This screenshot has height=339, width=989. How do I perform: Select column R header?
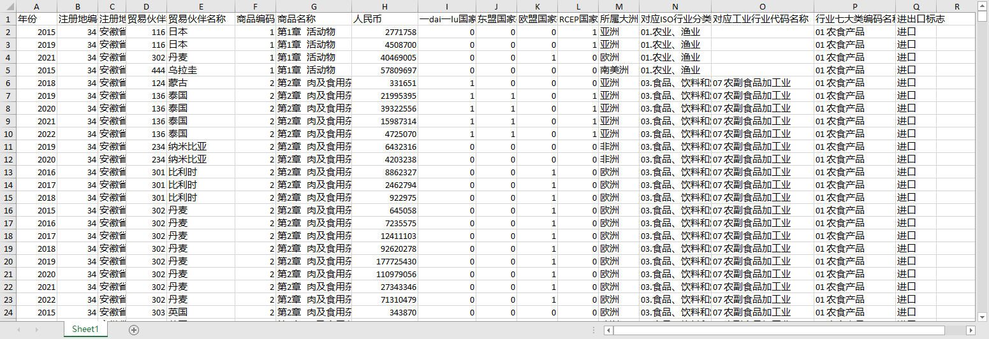click(956, 6)
